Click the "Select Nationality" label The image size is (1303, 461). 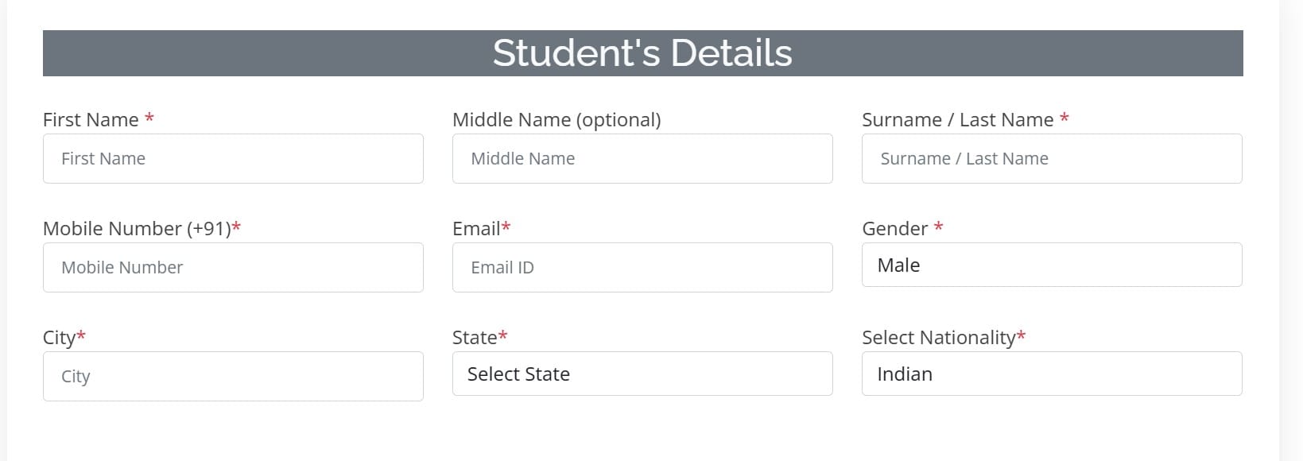click(x=938, y=338)
